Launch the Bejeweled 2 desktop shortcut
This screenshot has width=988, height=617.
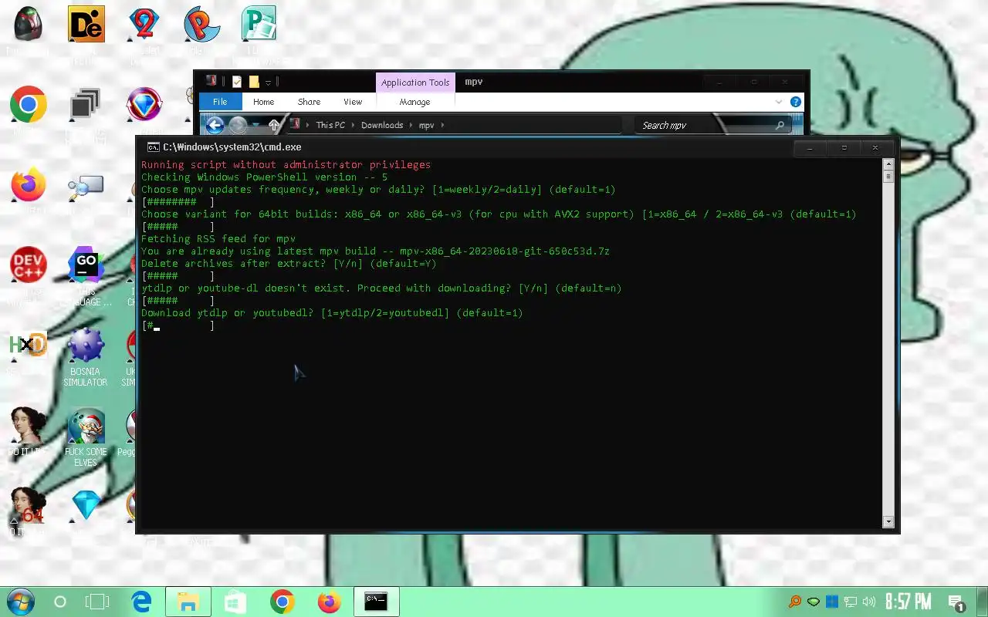pos(144,25)
